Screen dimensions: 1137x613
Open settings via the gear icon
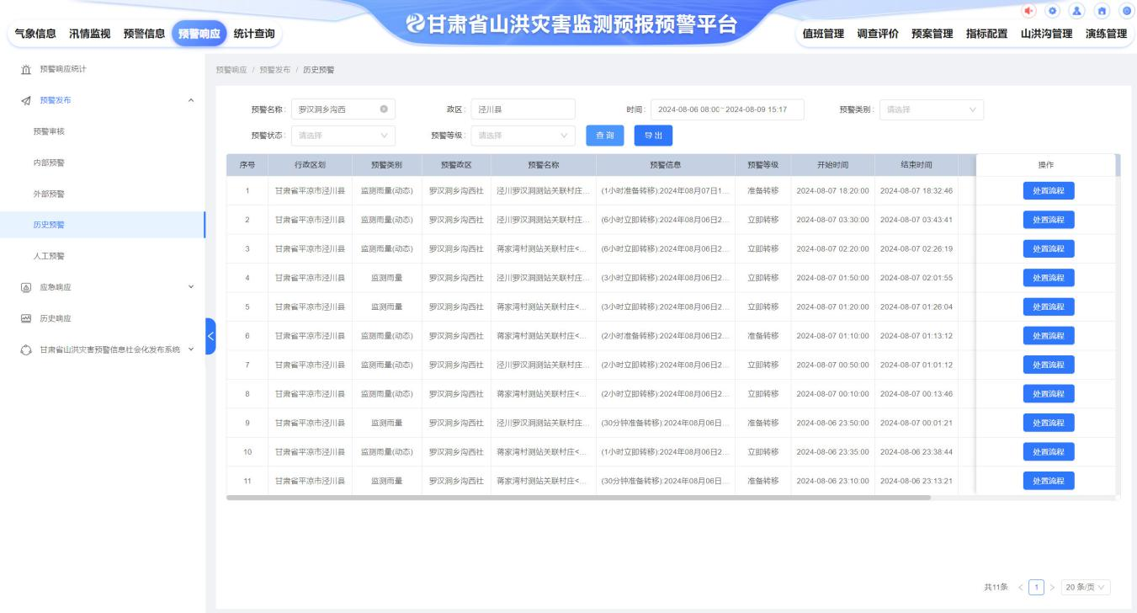point(1053,9)
